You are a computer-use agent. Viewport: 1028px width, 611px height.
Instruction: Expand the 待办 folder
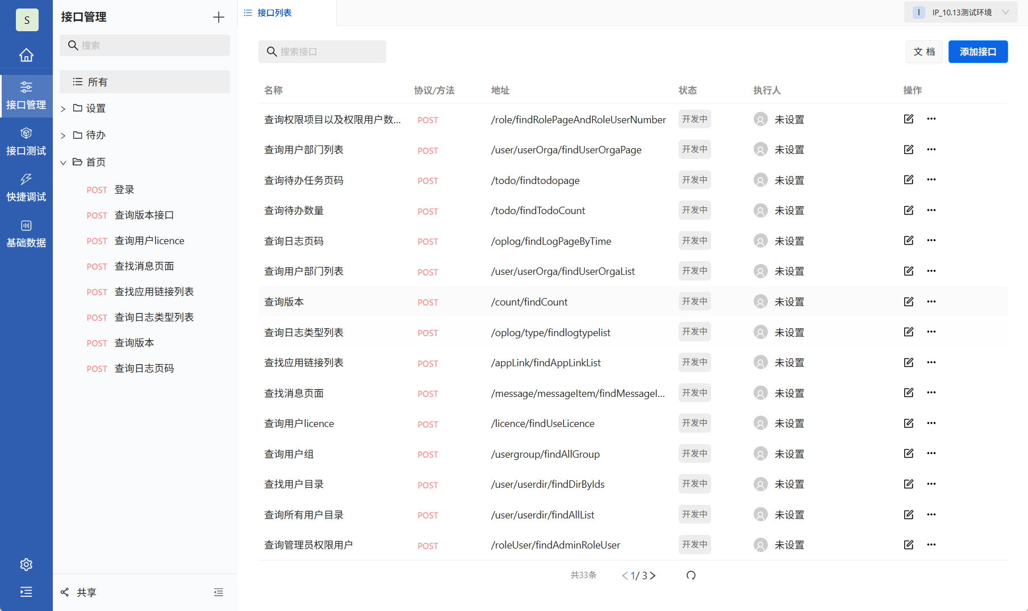point(62,135)
